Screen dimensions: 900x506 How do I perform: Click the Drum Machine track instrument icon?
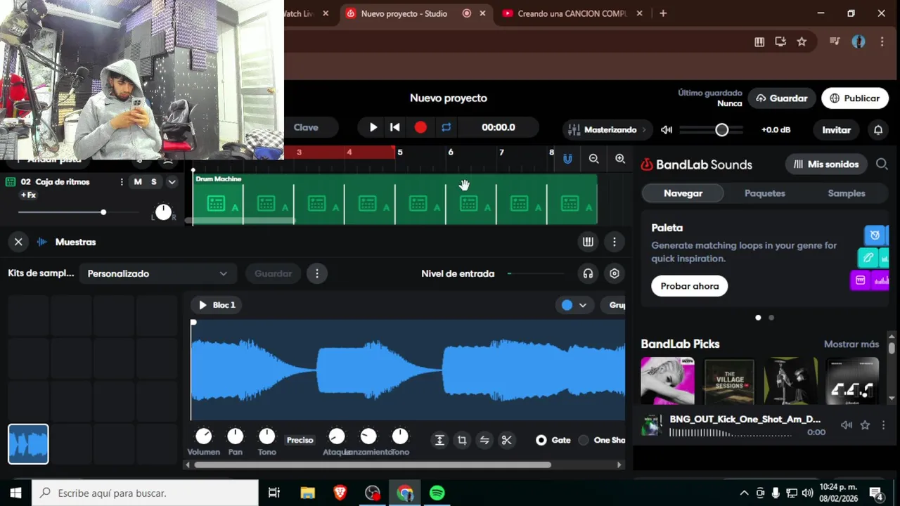click(x=11, y=182)
